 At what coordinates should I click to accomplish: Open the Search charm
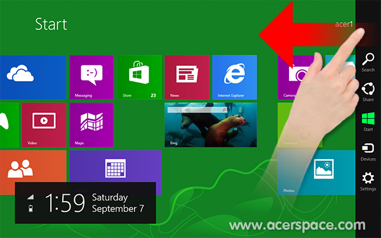click(368, 62)
